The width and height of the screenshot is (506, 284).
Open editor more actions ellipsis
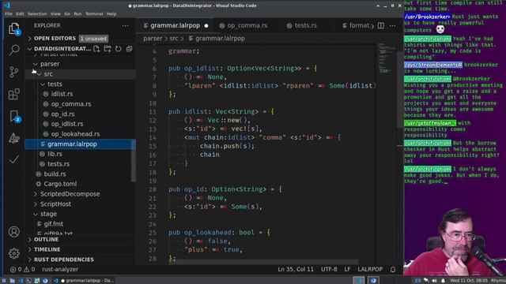pyautogui.click(x=392, y=25)
